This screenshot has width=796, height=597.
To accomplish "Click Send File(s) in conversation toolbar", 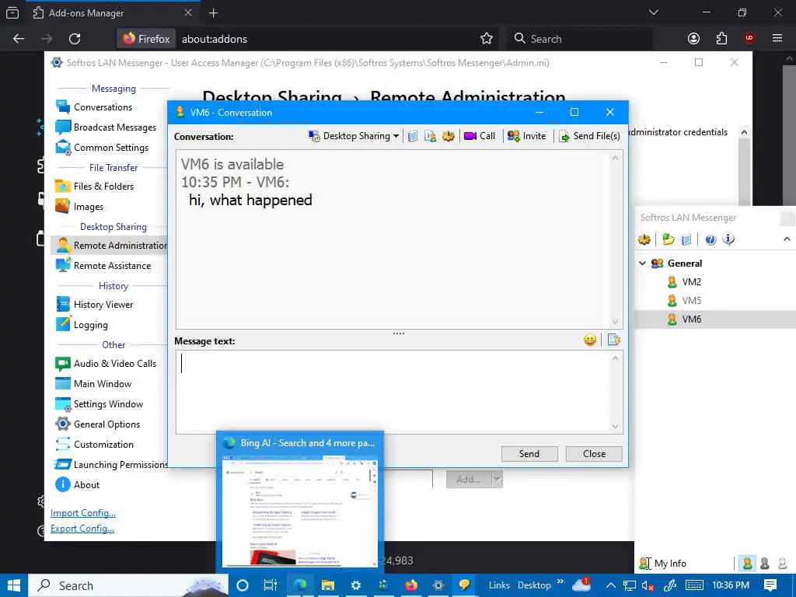I will pyautogui.click(x=589, y=136).
